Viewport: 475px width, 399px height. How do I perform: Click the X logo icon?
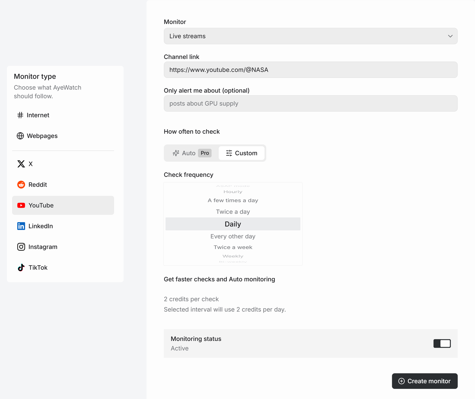[21, 164]
